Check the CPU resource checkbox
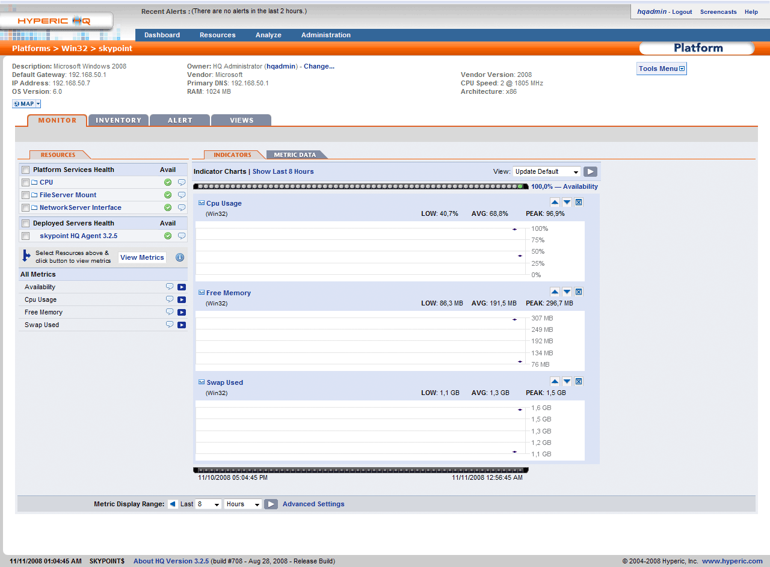The image size is (770, 567). tap(25, 182)
